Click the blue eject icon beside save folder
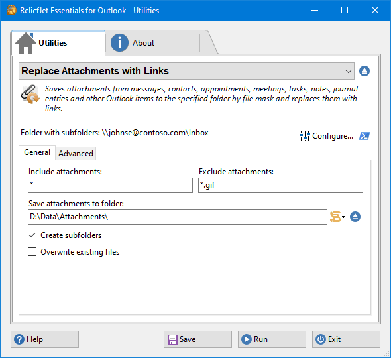This screenshot has height=358, width=391. click(x=355, y=217)
